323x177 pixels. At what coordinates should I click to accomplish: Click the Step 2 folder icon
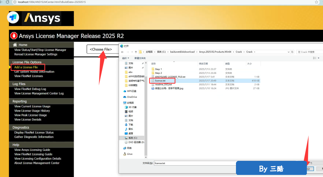tap(153, 73)
